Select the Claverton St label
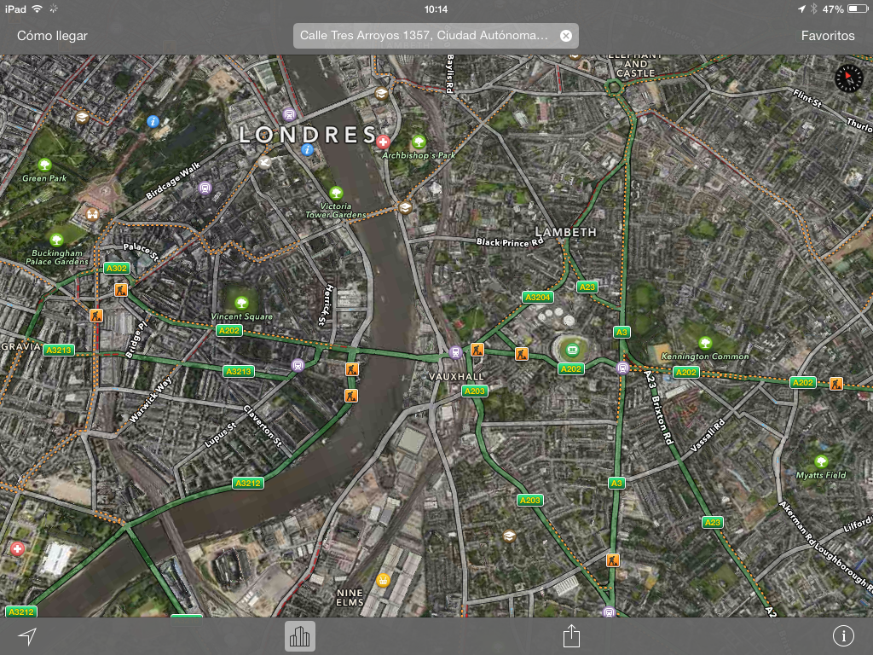 [263, 426]
